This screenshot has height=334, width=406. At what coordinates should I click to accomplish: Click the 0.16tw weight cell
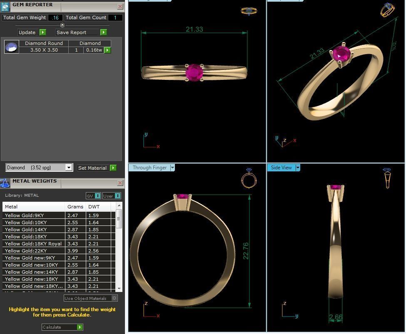pos(94,50)
